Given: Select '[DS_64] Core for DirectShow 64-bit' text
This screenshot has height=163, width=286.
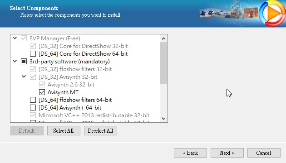Looking at the screenshot, I should (83, 54).
